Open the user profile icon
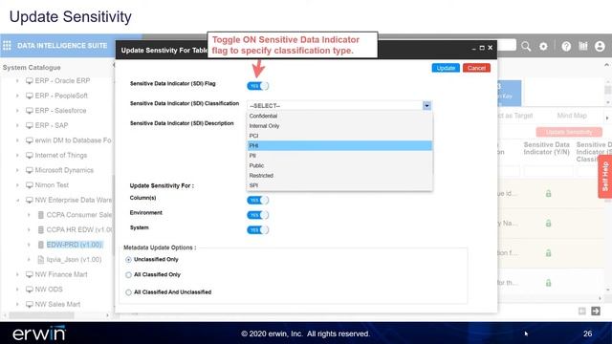Viewport: 612px width, 344px height. [600, 47]
